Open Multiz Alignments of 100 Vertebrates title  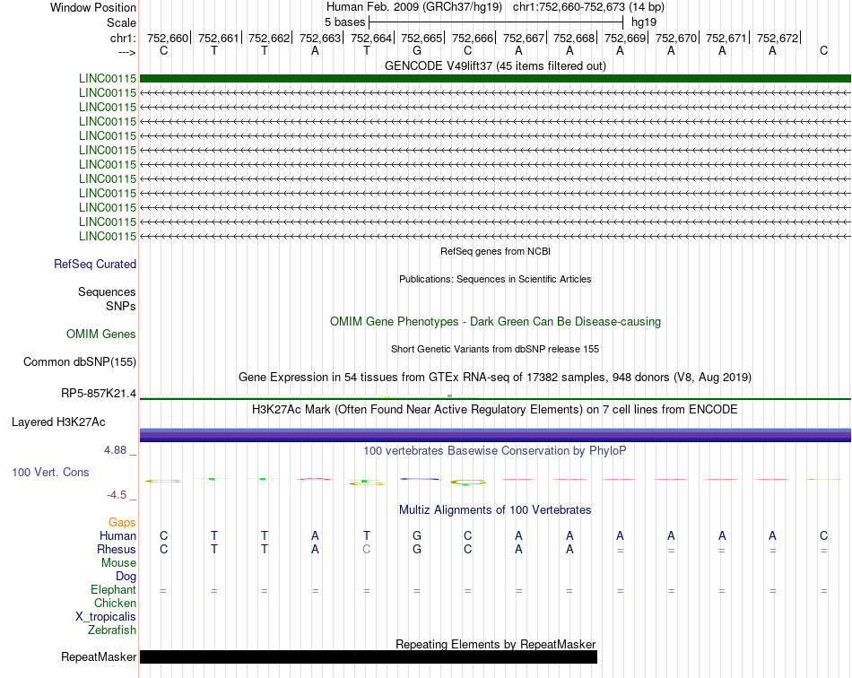(x=495, y=509)
